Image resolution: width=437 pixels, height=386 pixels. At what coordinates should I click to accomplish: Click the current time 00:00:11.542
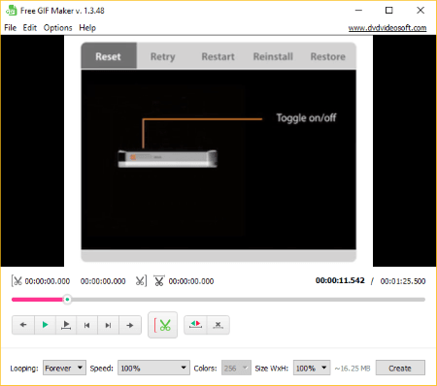pos(340,280)
